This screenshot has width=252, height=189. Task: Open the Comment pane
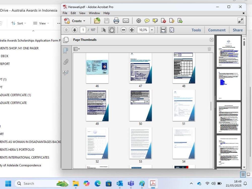point(217,30)
